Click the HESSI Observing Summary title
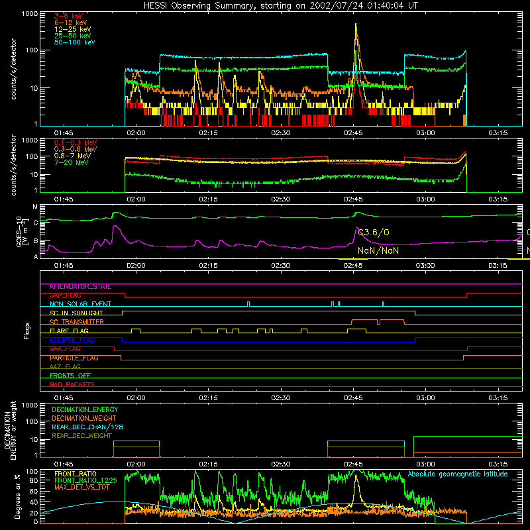This screenshot has height=530, width=530. pos(281,6)
